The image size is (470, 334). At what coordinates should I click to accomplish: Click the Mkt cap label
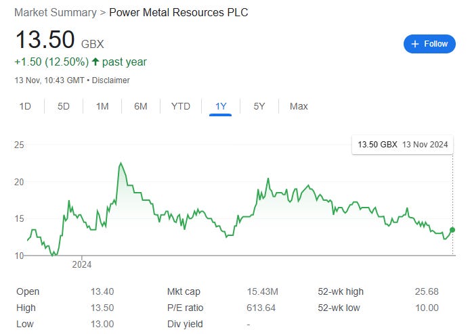tap(184, 291)
